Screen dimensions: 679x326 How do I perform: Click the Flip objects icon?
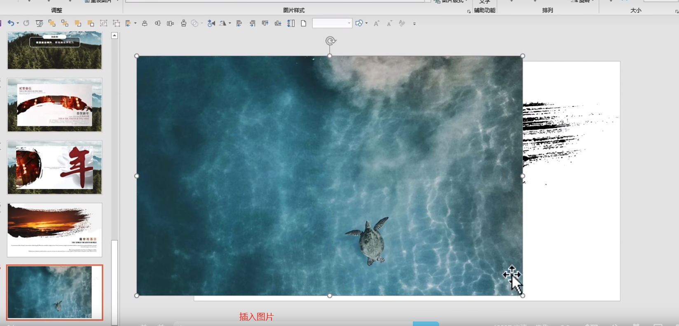click(223, 23)
